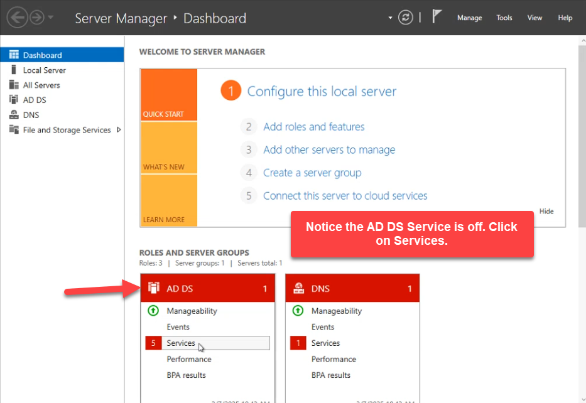This screenshot has width=586, height=403.
Task: Open the dropdown arrow left of Refresh
Action: tap(390, 18)
